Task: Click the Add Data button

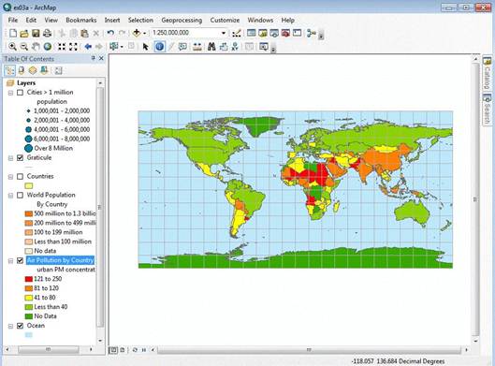Action: [x=137, y=33]
